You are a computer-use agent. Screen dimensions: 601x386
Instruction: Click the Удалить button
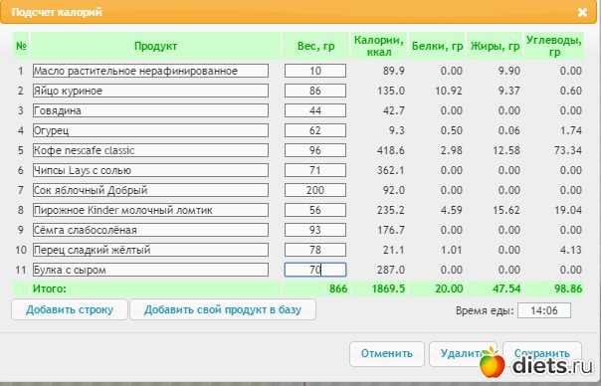[463, 353]
